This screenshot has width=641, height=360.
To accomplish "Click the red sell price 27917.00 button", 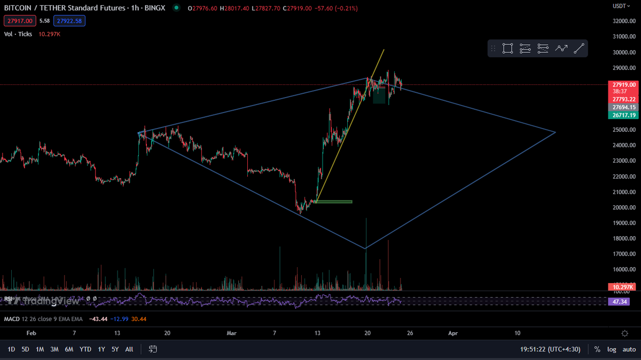I will coord(19,21).
